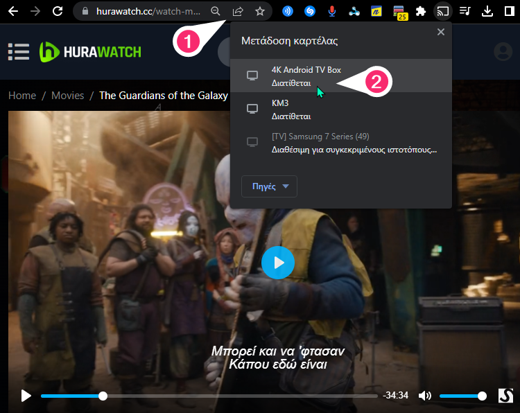The width and height of the screenshot is (520, 413).
Task: Open the media controls playlist icon
Action: 465,11
